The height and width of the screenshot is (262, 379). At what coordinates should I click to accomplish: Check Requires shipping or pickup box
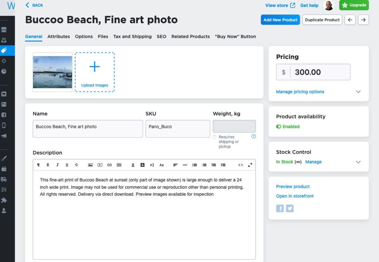[x=215, y=137]
